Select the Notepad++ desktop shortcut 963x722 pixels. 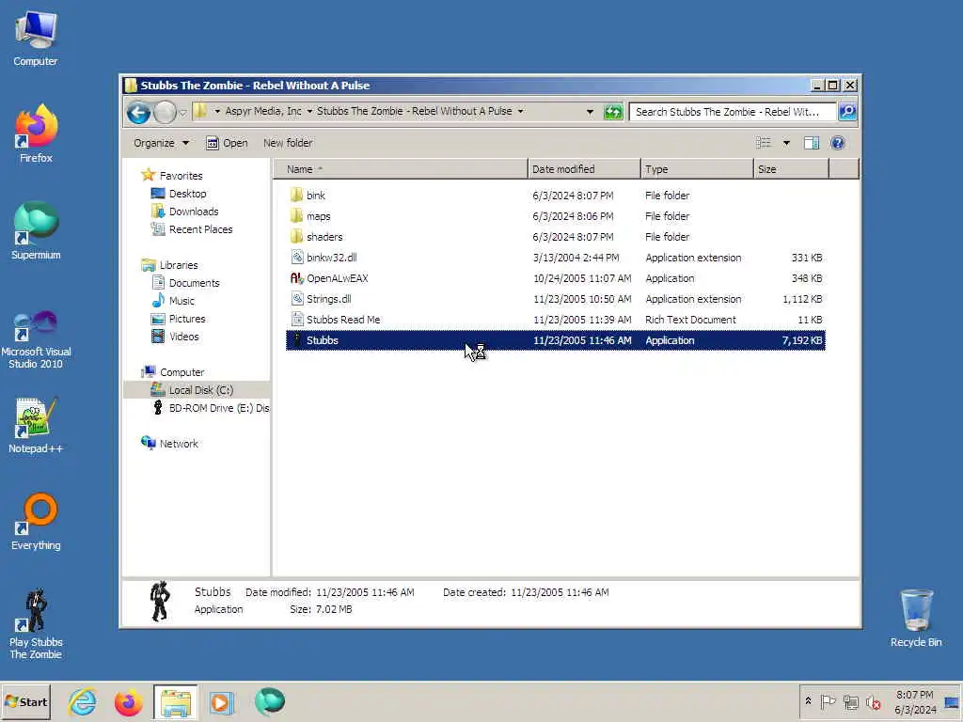36,426
